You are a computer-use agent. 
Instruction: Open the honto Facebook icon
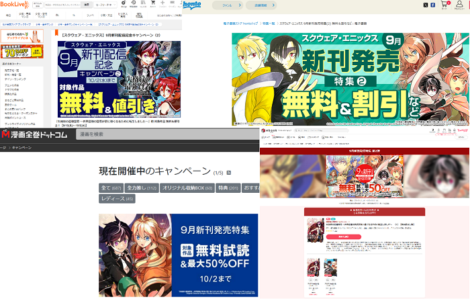(433, 5)
